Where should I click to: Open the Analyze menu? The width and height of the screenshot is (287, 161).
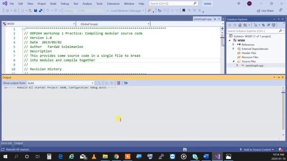(87, 4)
